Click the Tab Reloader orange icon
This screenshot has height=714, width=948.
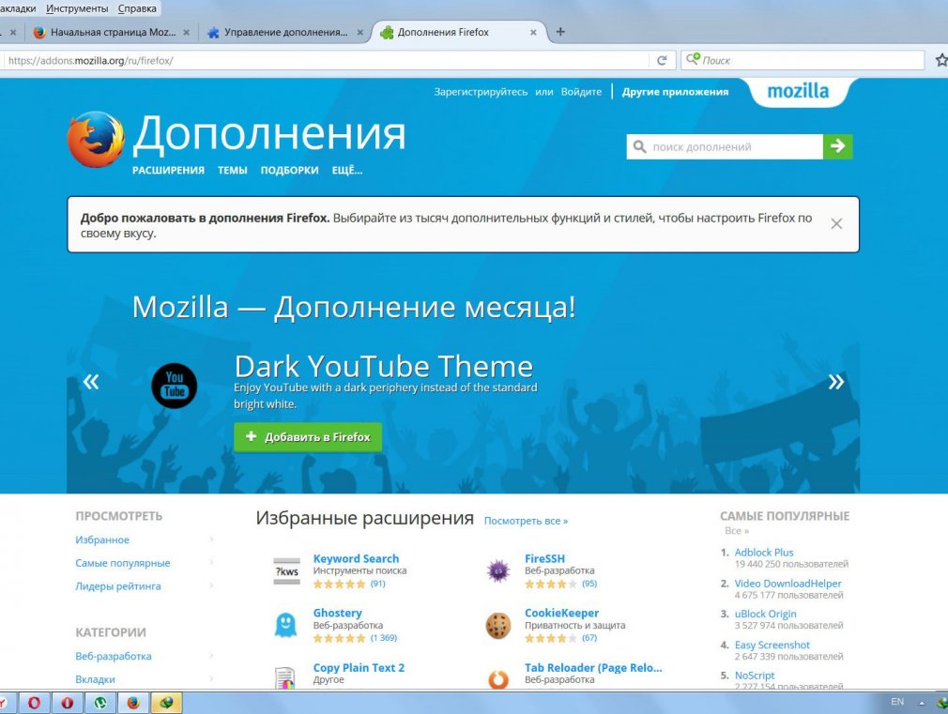(498, 679)
